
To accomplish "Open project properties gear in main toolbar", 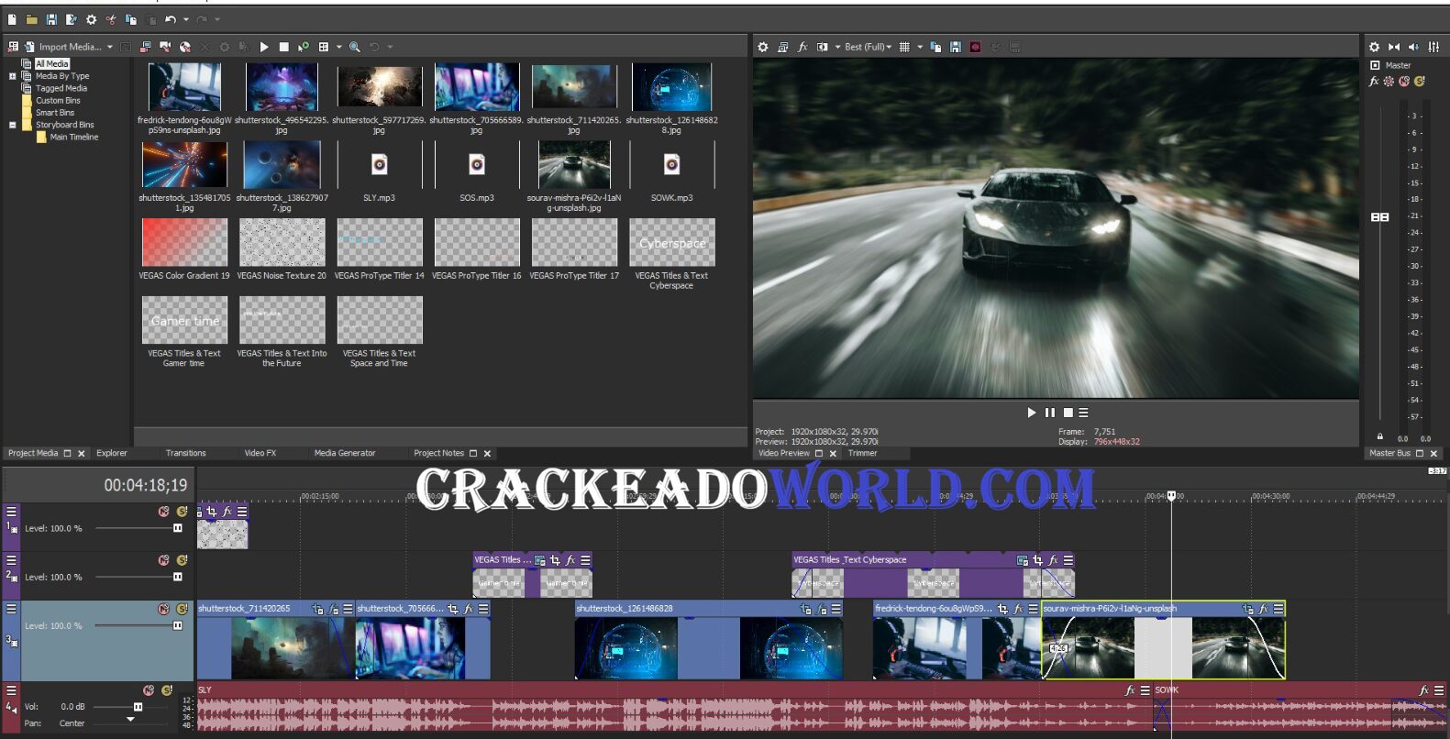I will (91, 19).
